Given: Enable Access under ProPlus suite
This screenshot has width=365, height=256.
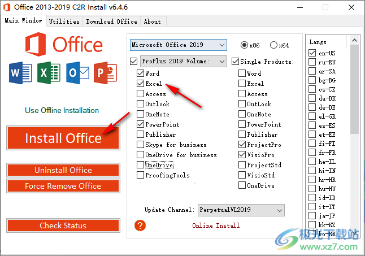Looking at the screenshot, I should [x=140, y=94].
